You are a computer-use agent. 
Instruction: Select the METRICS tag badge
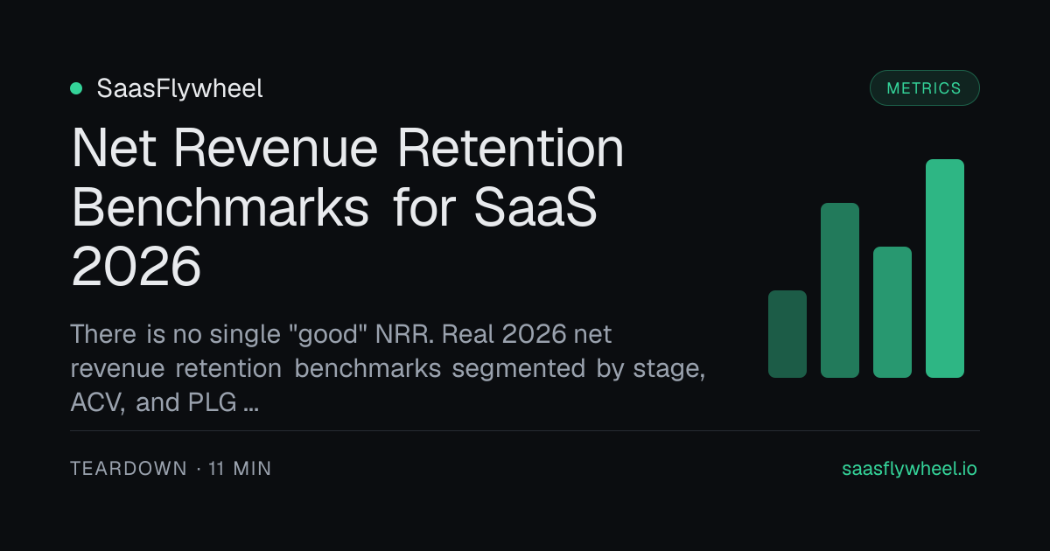coord(924,88)
